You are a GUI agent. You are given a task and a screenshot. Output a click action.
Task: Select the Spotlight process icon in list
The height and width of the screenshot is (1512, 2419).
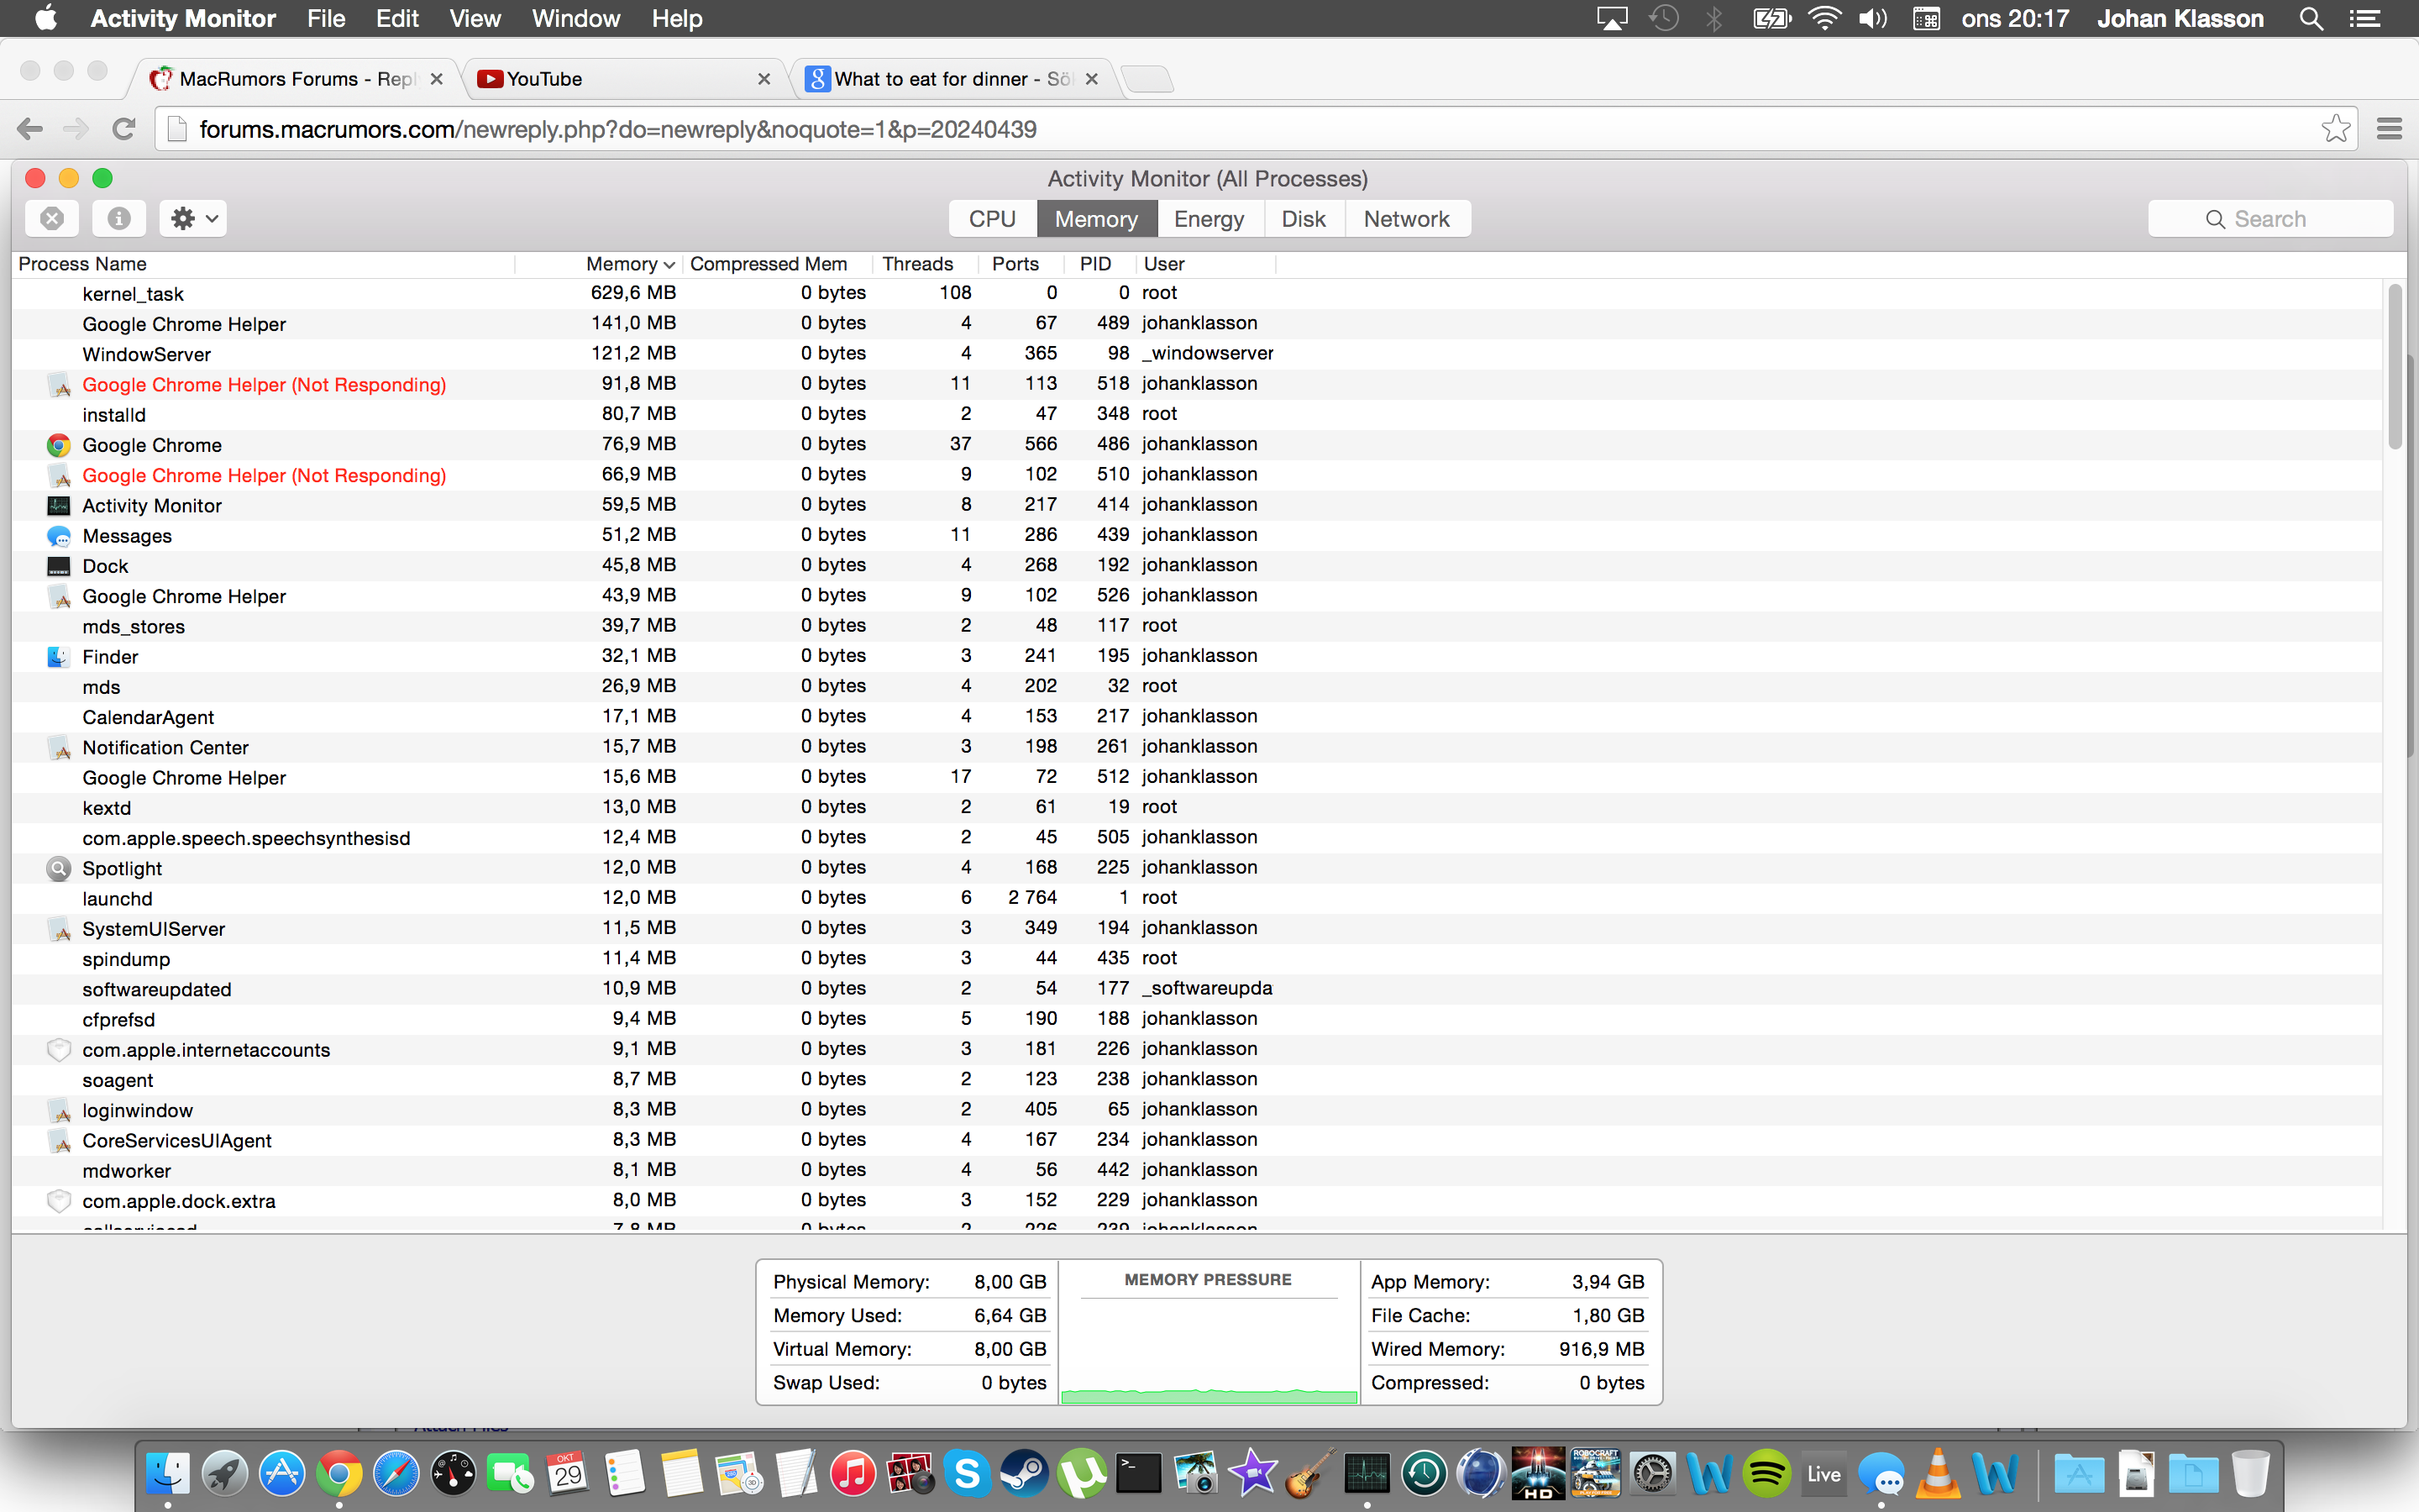[x=59, y=868]
